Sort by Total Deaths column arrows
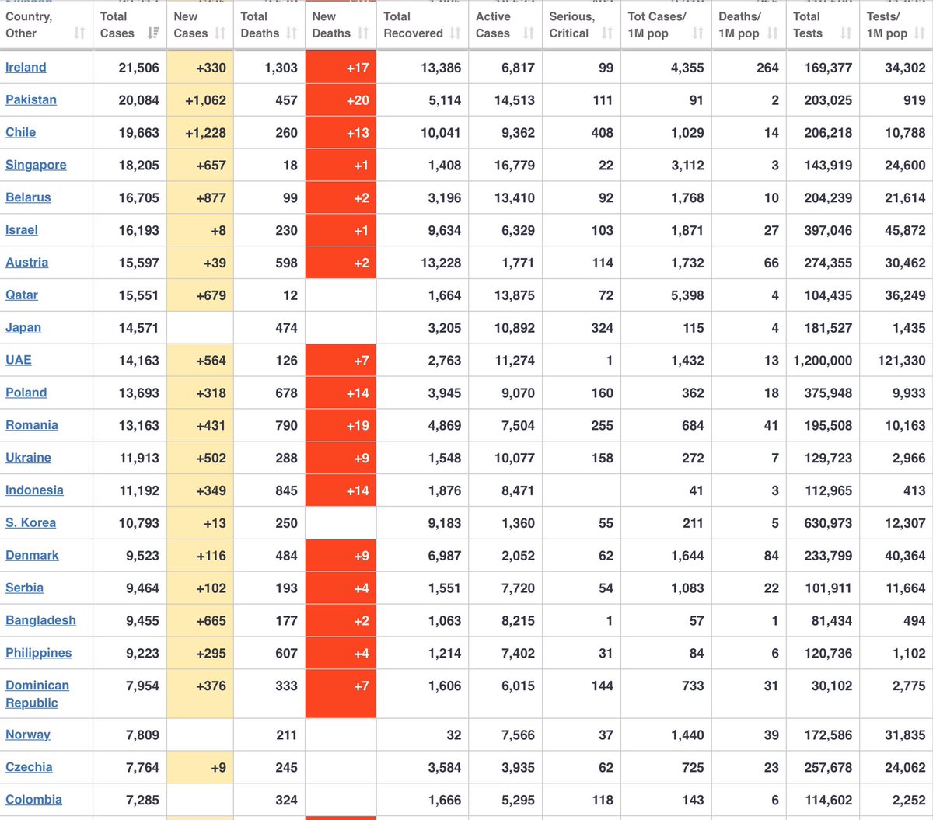Viewport: 933px width, 820px height. tap(292, 33)
